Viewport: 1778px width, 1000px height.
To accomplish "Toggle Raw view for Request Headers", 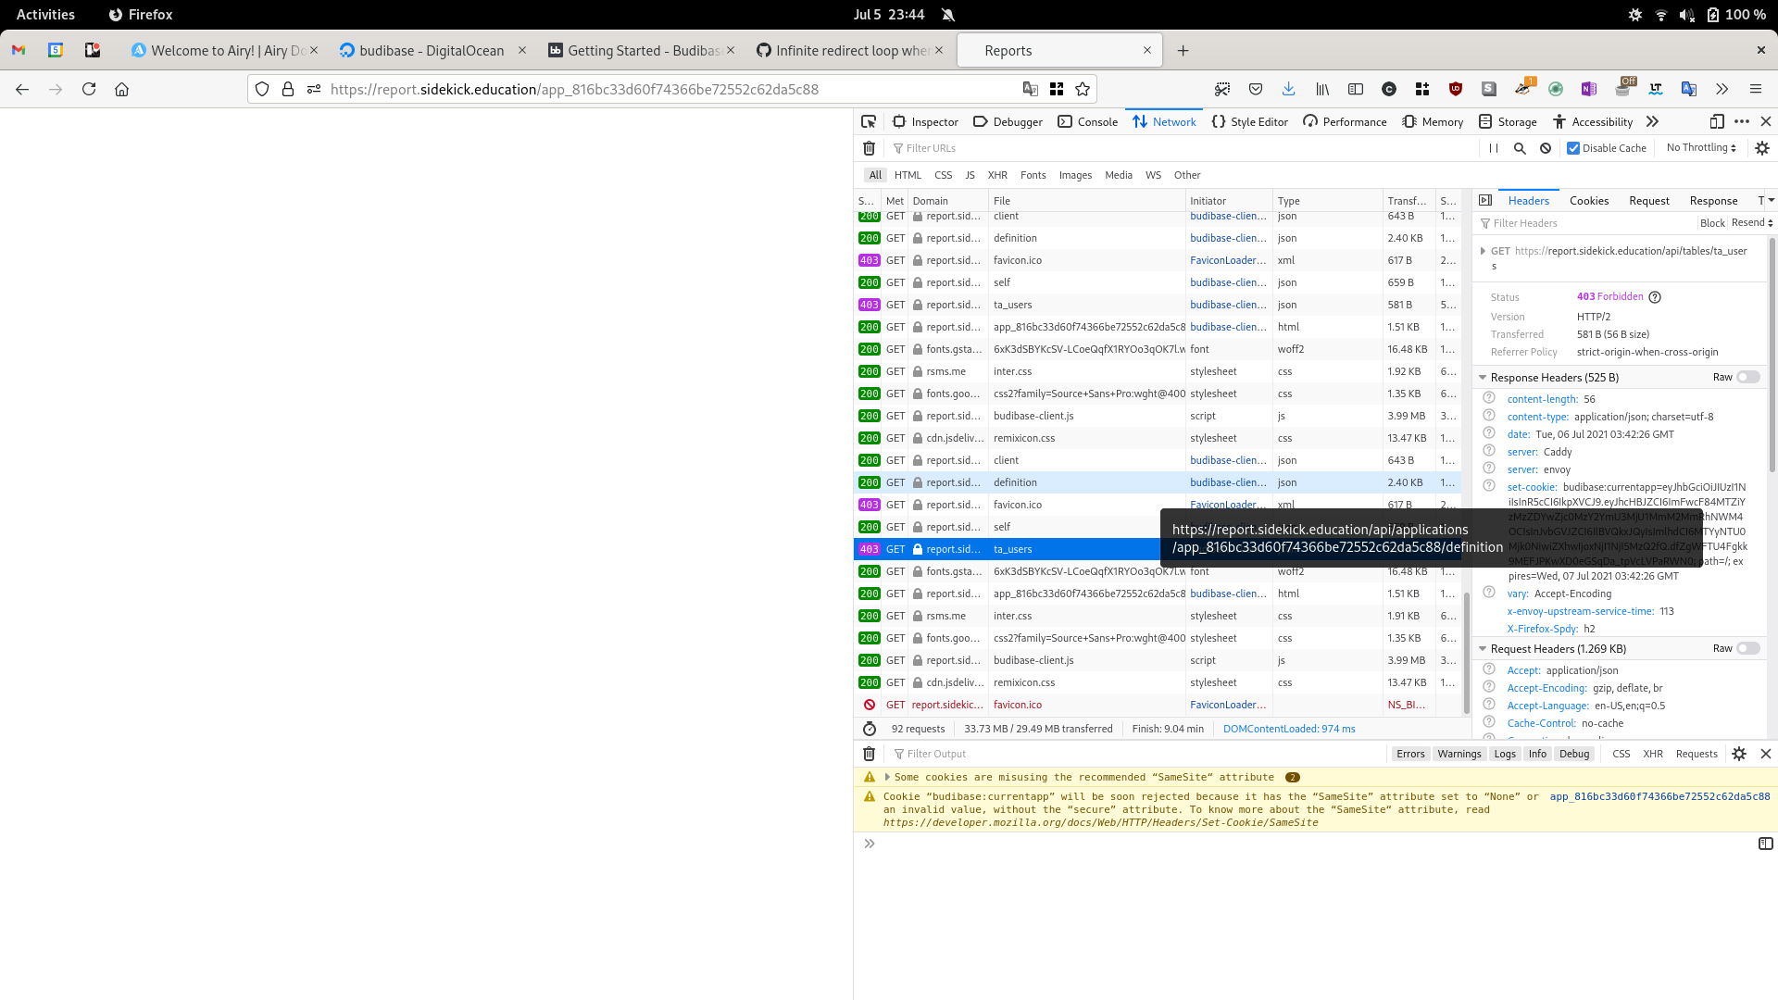I will 1747,648.
